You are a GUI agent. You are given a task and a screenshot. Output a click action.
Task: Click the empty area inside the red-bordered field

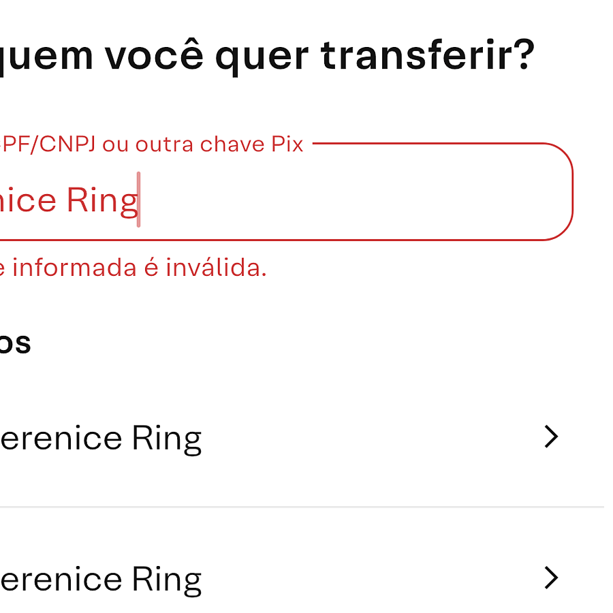[352, 195]
